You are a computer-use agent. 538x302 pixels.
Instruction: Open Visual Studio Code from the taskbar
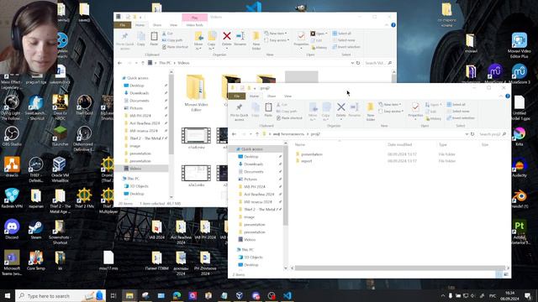click(287, 295)
